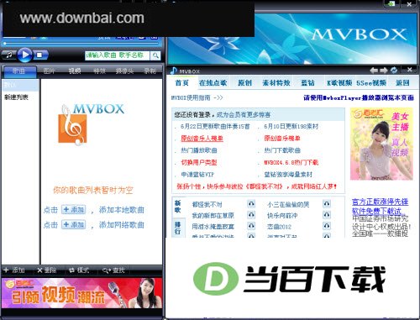Image resolution: width=420 pixels, height=320 pixels.
Task: Open the 首页 navigation tab
Action: click(182, 83)
